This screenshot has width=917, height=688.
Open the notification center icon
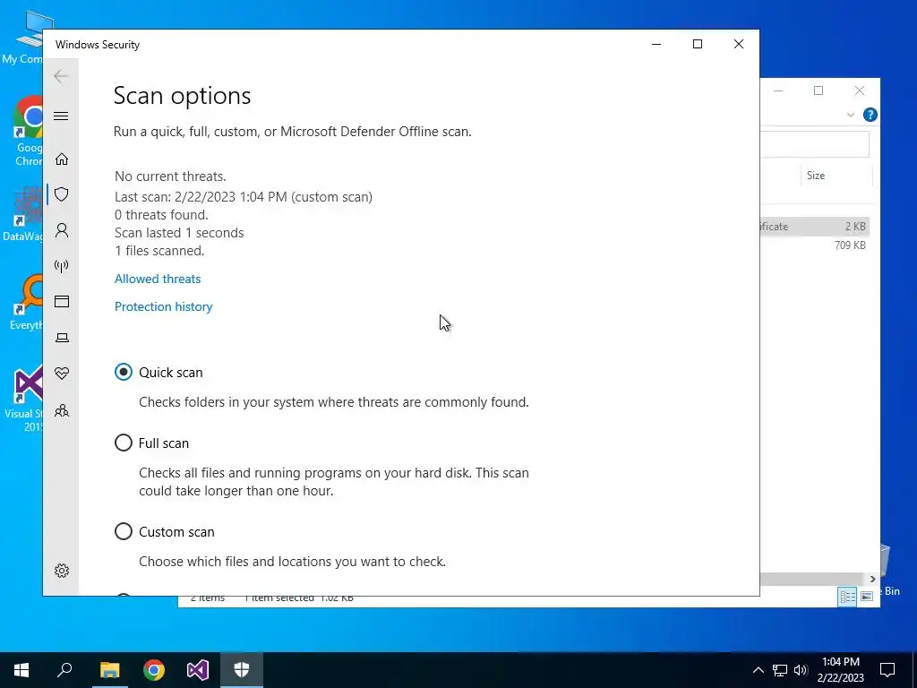pyautogui.click(x=887, y=670)
